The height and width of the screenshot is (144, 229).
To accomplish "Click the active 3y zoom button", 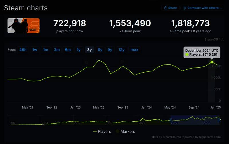I will pos(89,50).
